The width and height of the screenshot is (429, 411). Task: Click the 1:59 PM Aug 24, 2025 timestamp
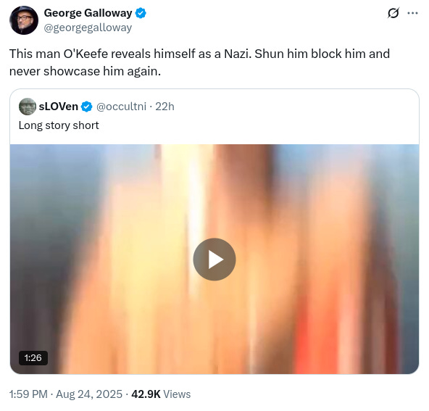pyautogui.click(x=66, y=394)
